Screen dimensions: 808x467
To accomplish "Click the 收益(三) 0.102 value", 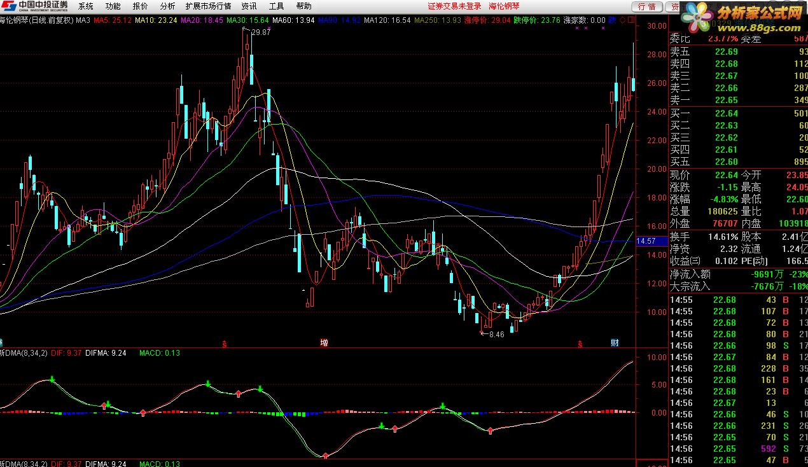I will pyautogui.click(x=725, y=261).
